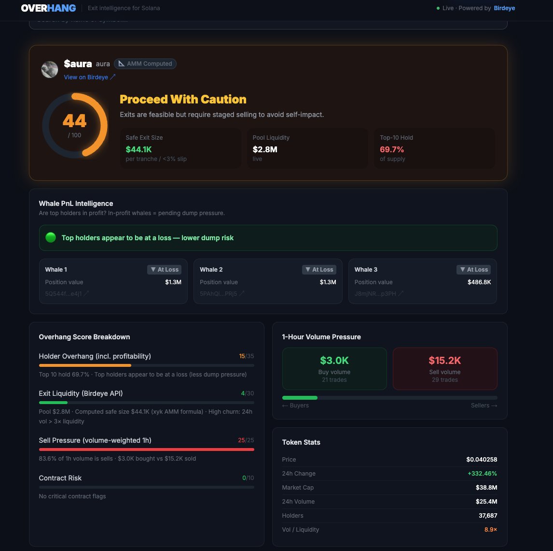Screen dimensions: 553x551
Task: Click the Market Cap value $38.8M
Action: [487, 487]
